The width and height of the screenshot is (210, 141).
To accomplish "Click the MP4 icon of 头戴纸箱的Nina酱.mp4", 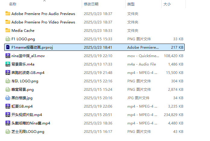I will (8, 123).
